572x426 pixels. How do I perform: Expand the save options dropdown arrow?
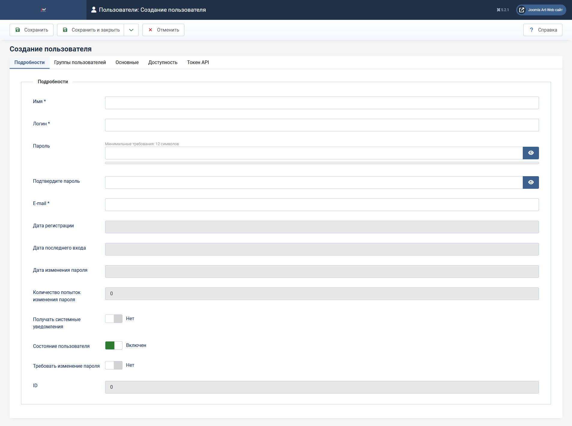pyautogui.click(x=131, y=30)
